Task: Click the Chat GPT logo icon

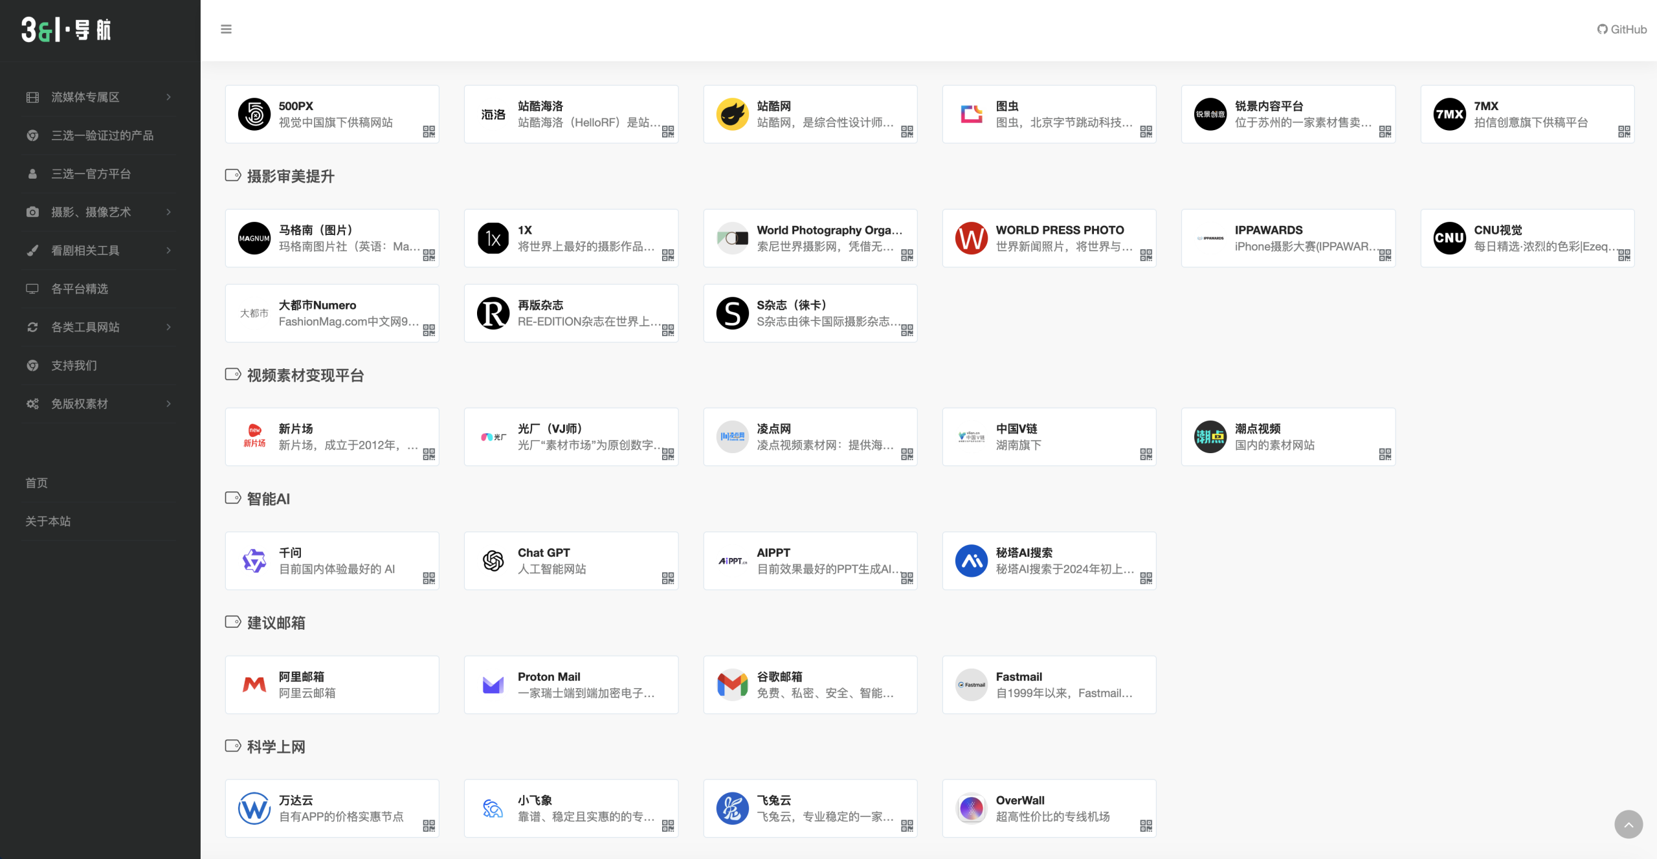Action: 493,561
